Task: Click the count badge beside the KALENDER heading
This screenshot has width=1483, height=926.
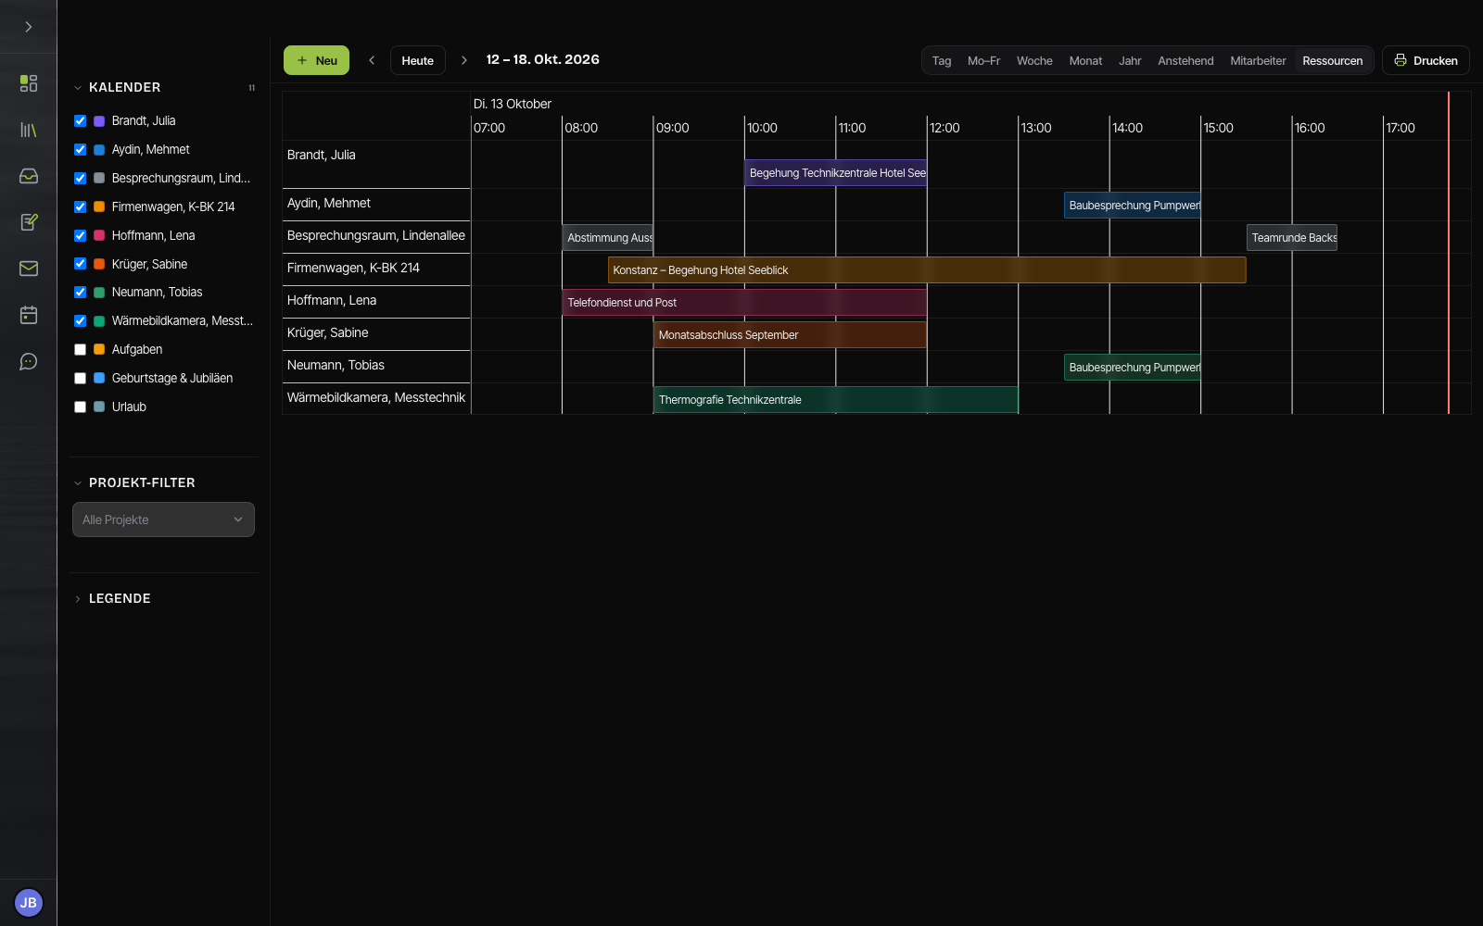Action: click(x=251, y=88)
